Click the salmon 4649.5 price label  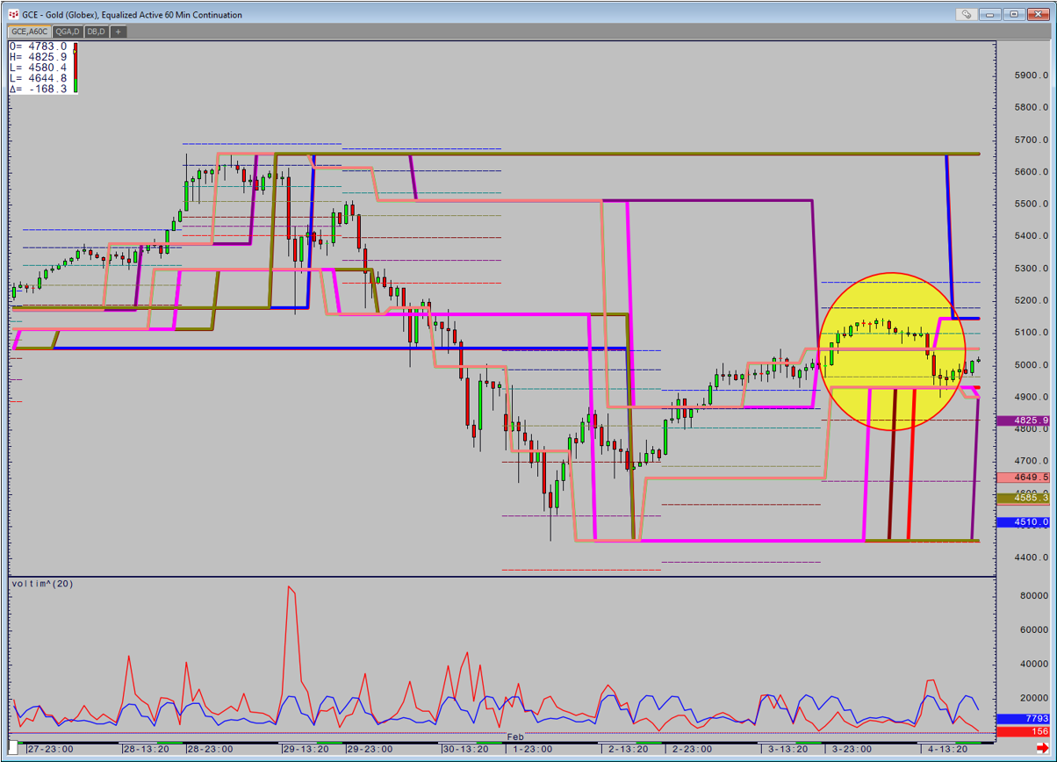(1024, 477)
